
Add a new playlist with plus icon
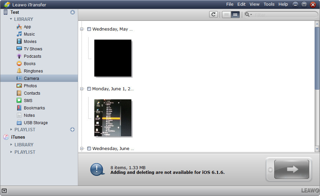pos(72,130)
